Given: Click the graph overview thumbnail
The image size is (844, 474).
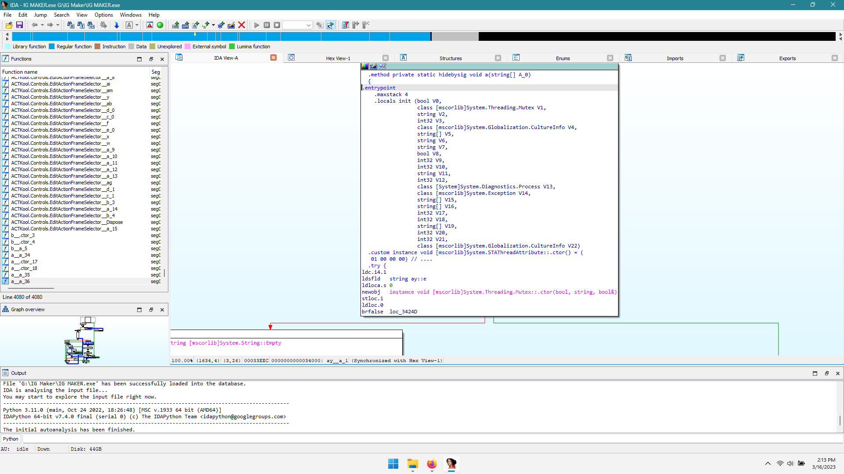Looking at the screenshot, I should 84,340.
